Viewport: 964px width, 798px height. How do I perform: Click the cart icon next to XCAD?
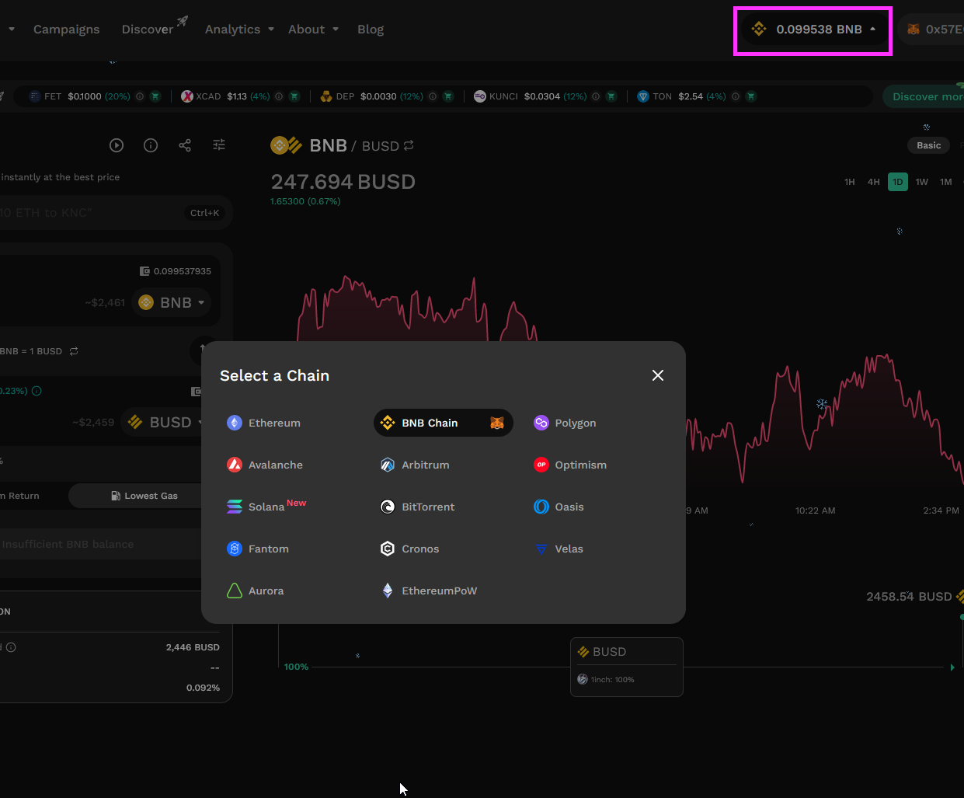(x=294, y=96)
